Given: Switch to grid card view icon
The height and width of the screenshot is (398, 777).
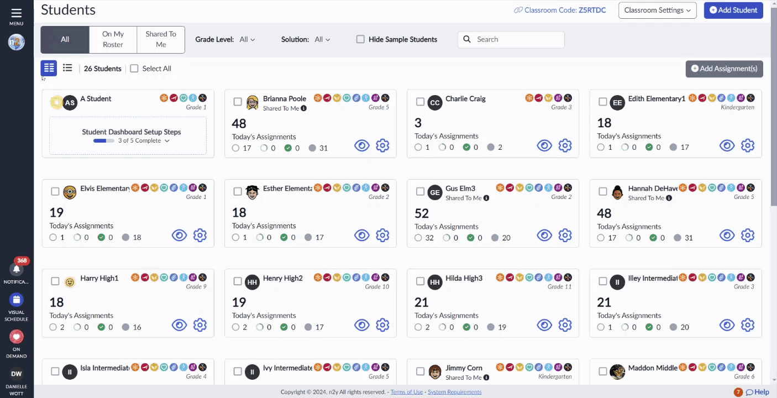Looking at the screenshot, I should point(49,68).
